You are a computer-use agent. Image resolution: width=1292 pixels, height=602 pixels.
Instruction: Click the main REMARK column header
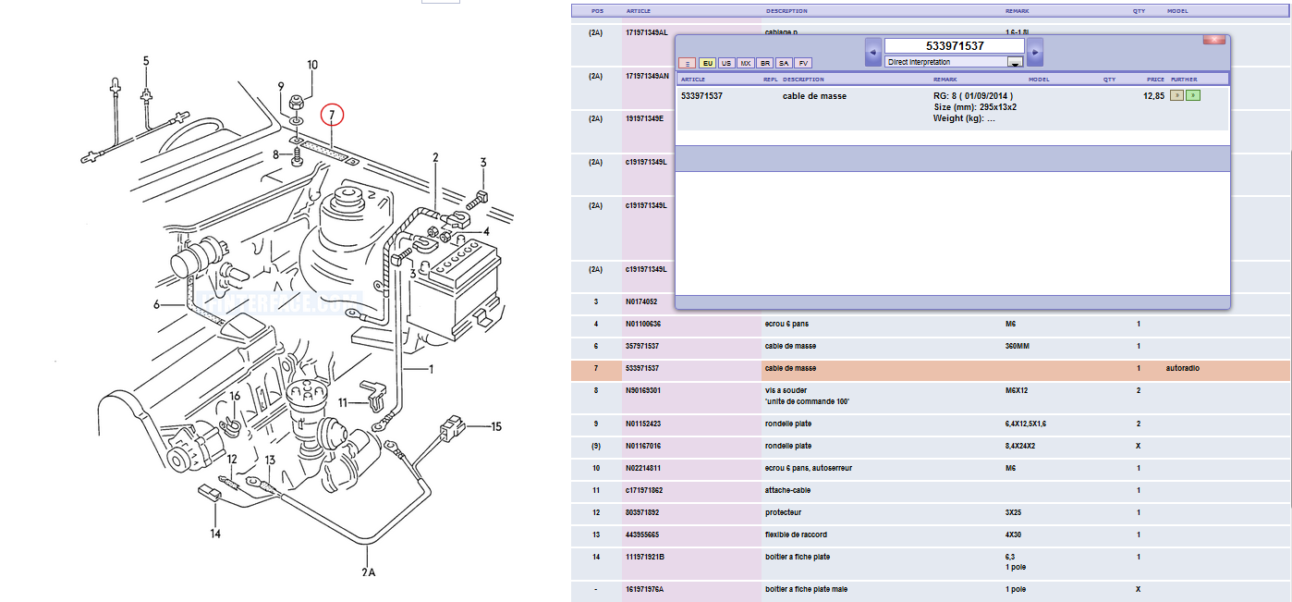pos(1018,11)
